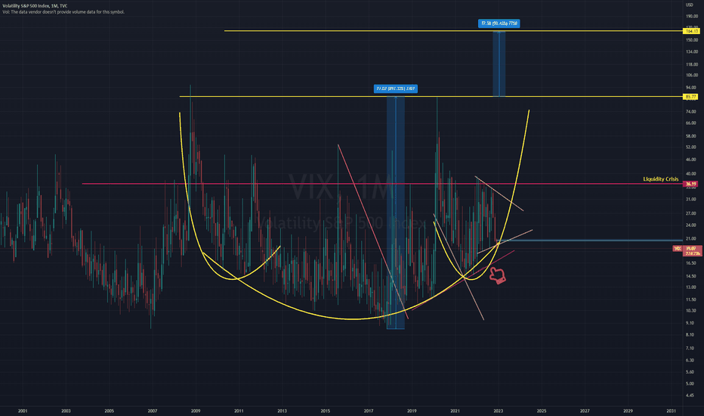This screenshot has height=416, width=704.
Task: Click the 6.30 price axis label
Action: [690, 360]
